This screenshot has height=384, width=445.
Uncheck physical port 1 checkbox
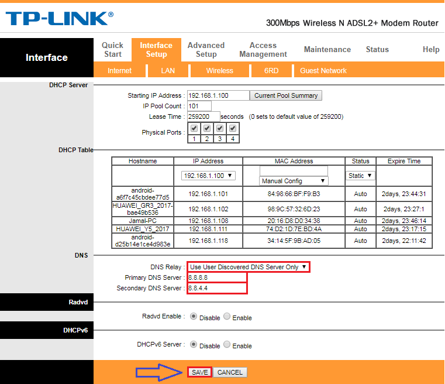click(194, 128)
